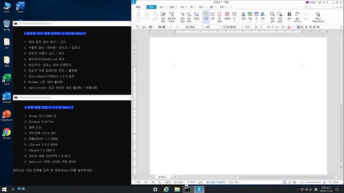Viewport: 344px width, 193px height.
Task: Open the 대표 language dropdown
Action: [x=213, y=27]
